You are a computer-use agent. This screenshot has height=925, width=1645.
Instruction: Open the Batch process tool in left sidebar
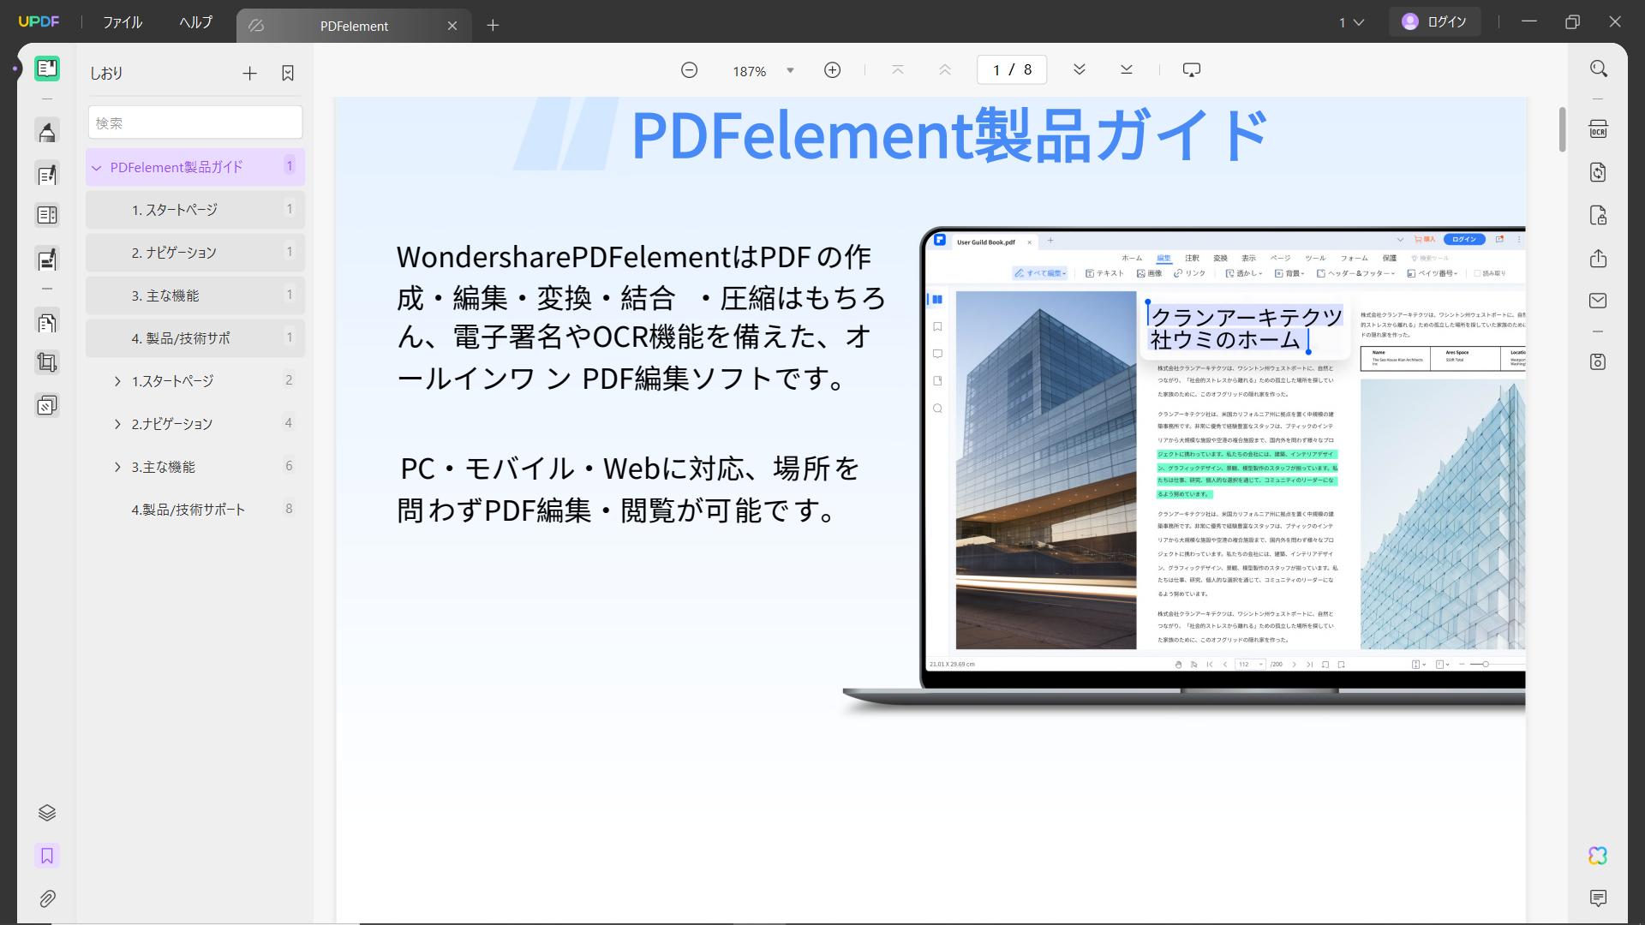(47, 405)
